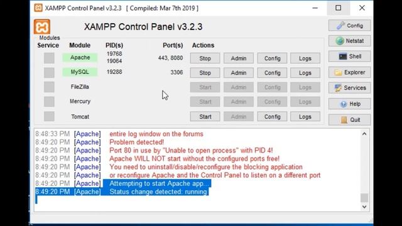Open Help with the question globe icon
402x226 pixels.
[x=349, y=104]
